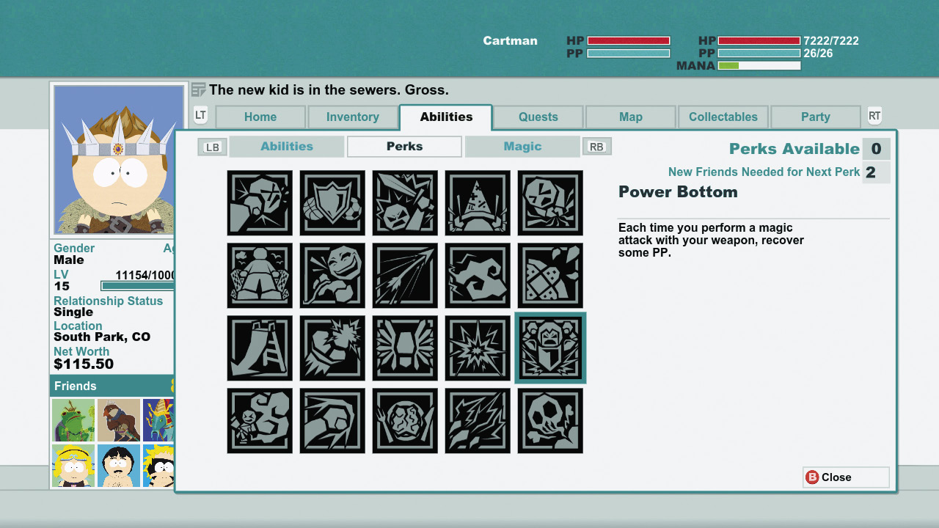
Task: Click the Perks Available count 0
Action: click(x=876, y=149)
